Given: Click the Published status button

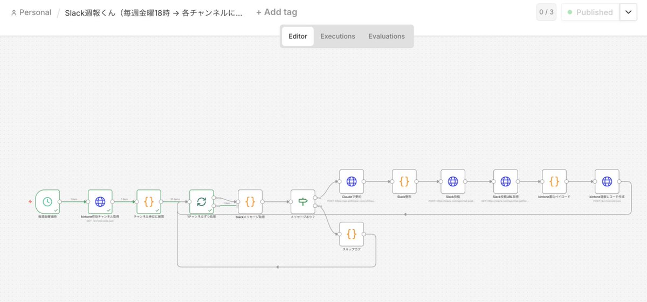Looking at the screenshot, I should coord(590,12).
